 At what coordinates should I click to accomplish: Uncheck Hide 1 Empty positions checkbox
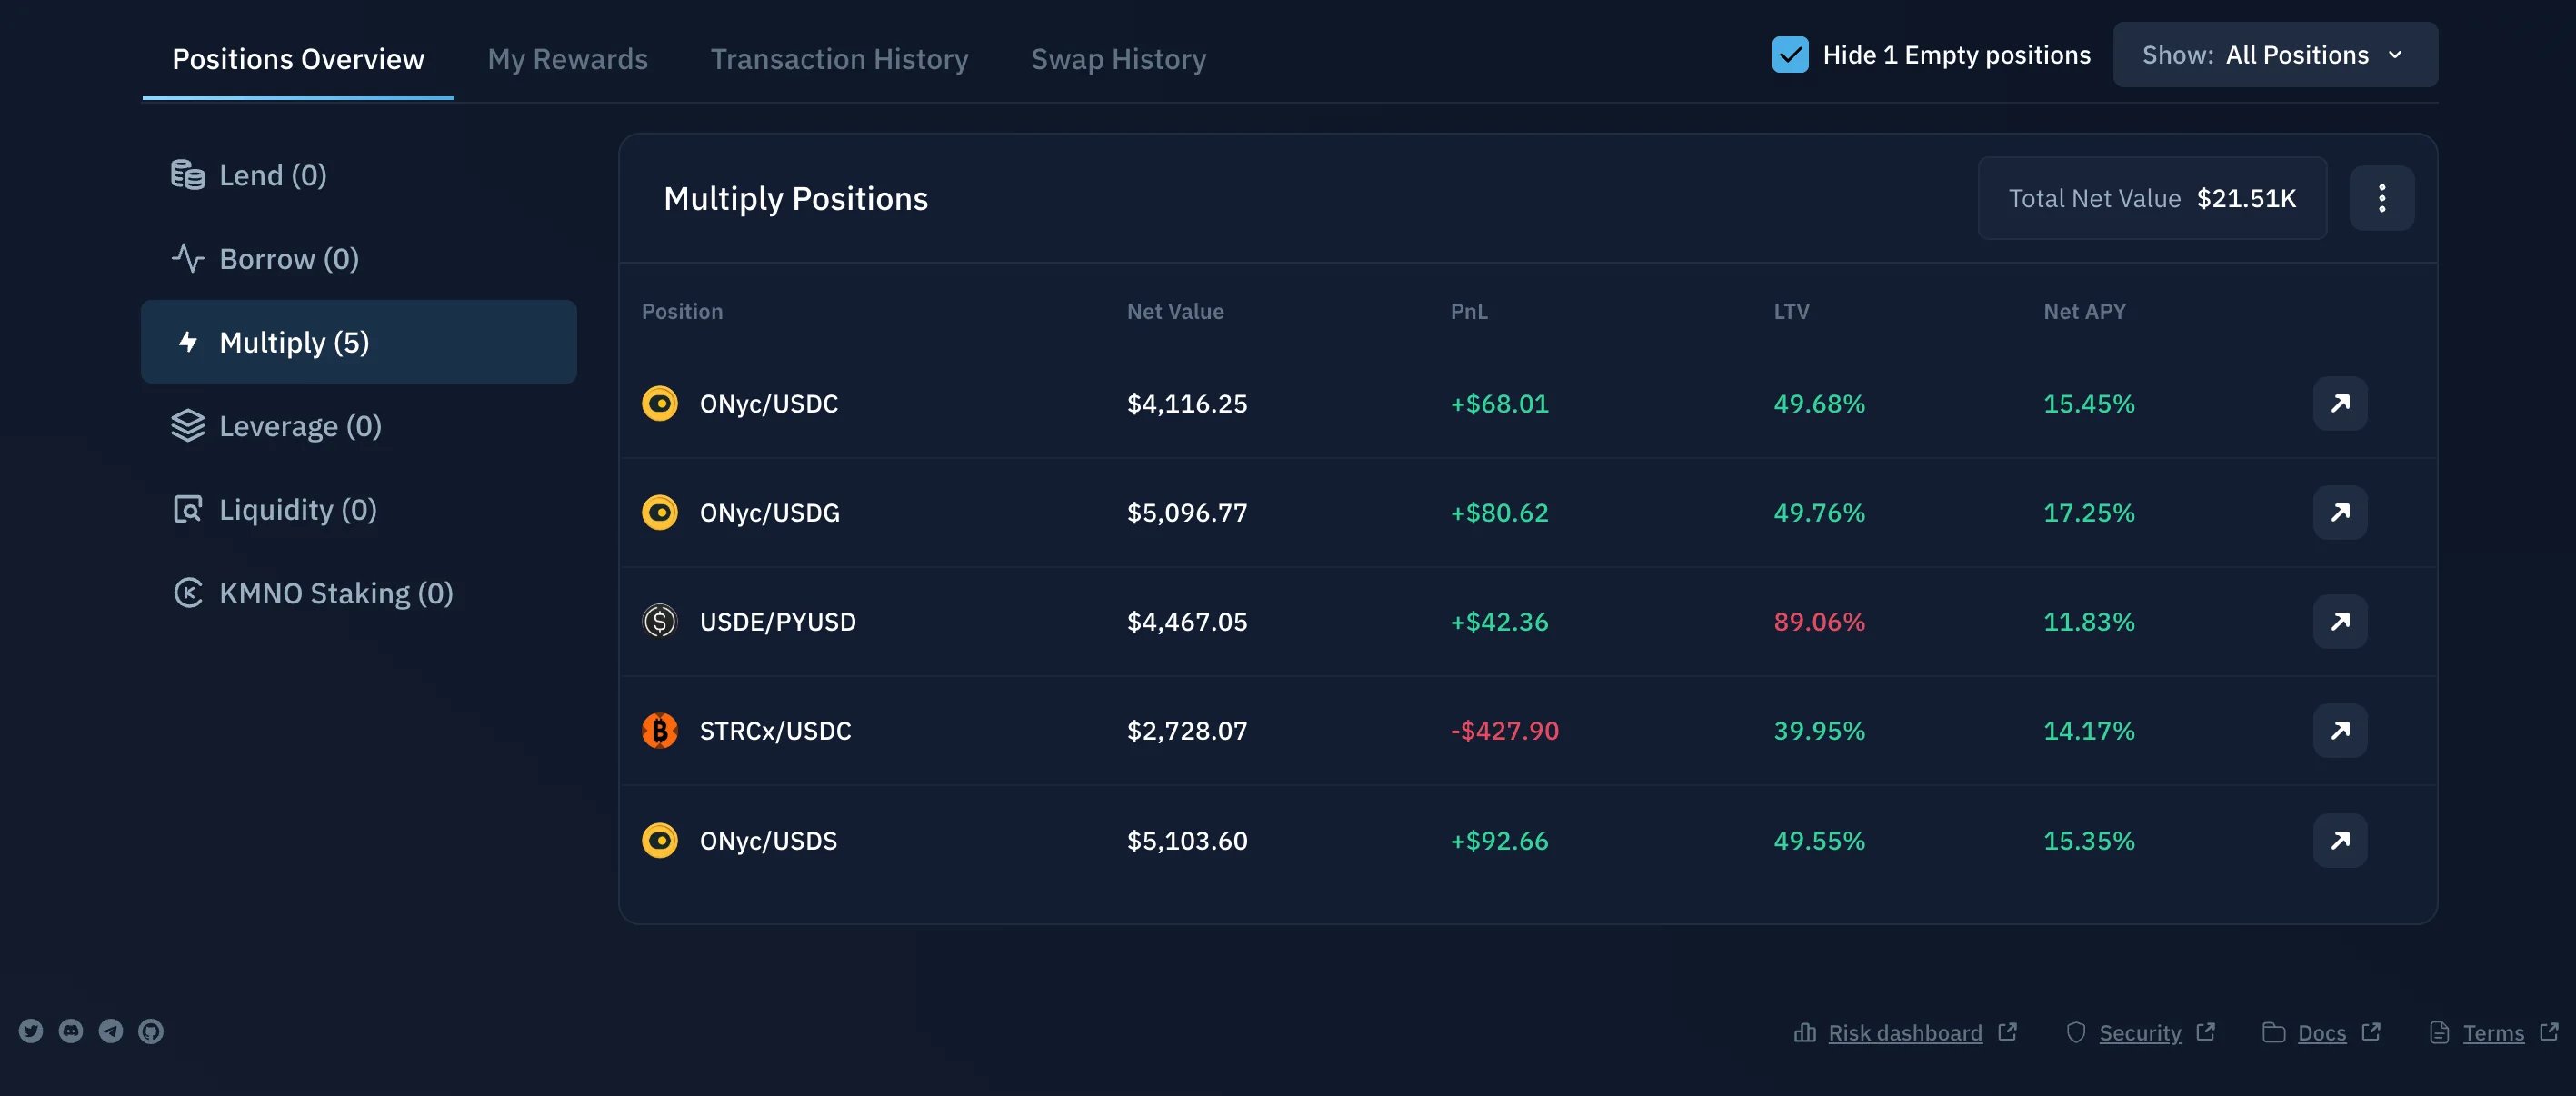pos(1790,54)
